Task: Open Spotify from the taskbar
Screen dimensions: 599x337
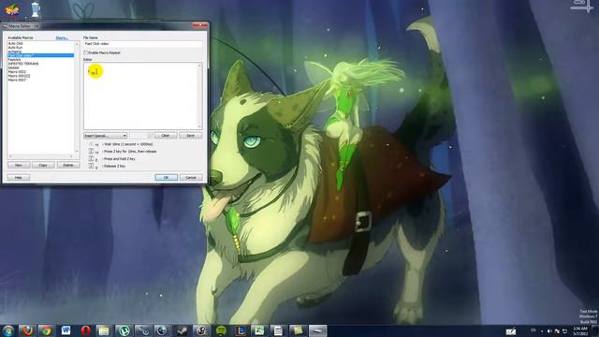Action: click(221, 330)
